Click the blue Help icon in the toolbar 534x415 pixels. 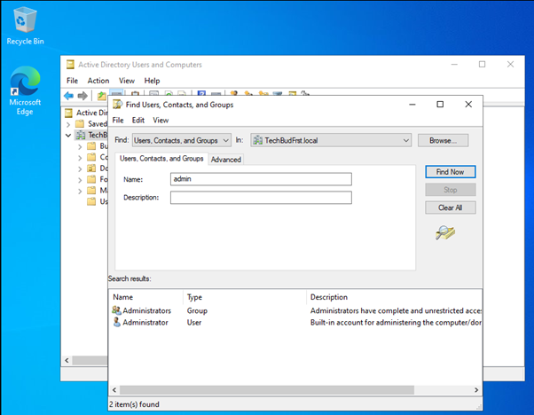[x=201, y=95]
